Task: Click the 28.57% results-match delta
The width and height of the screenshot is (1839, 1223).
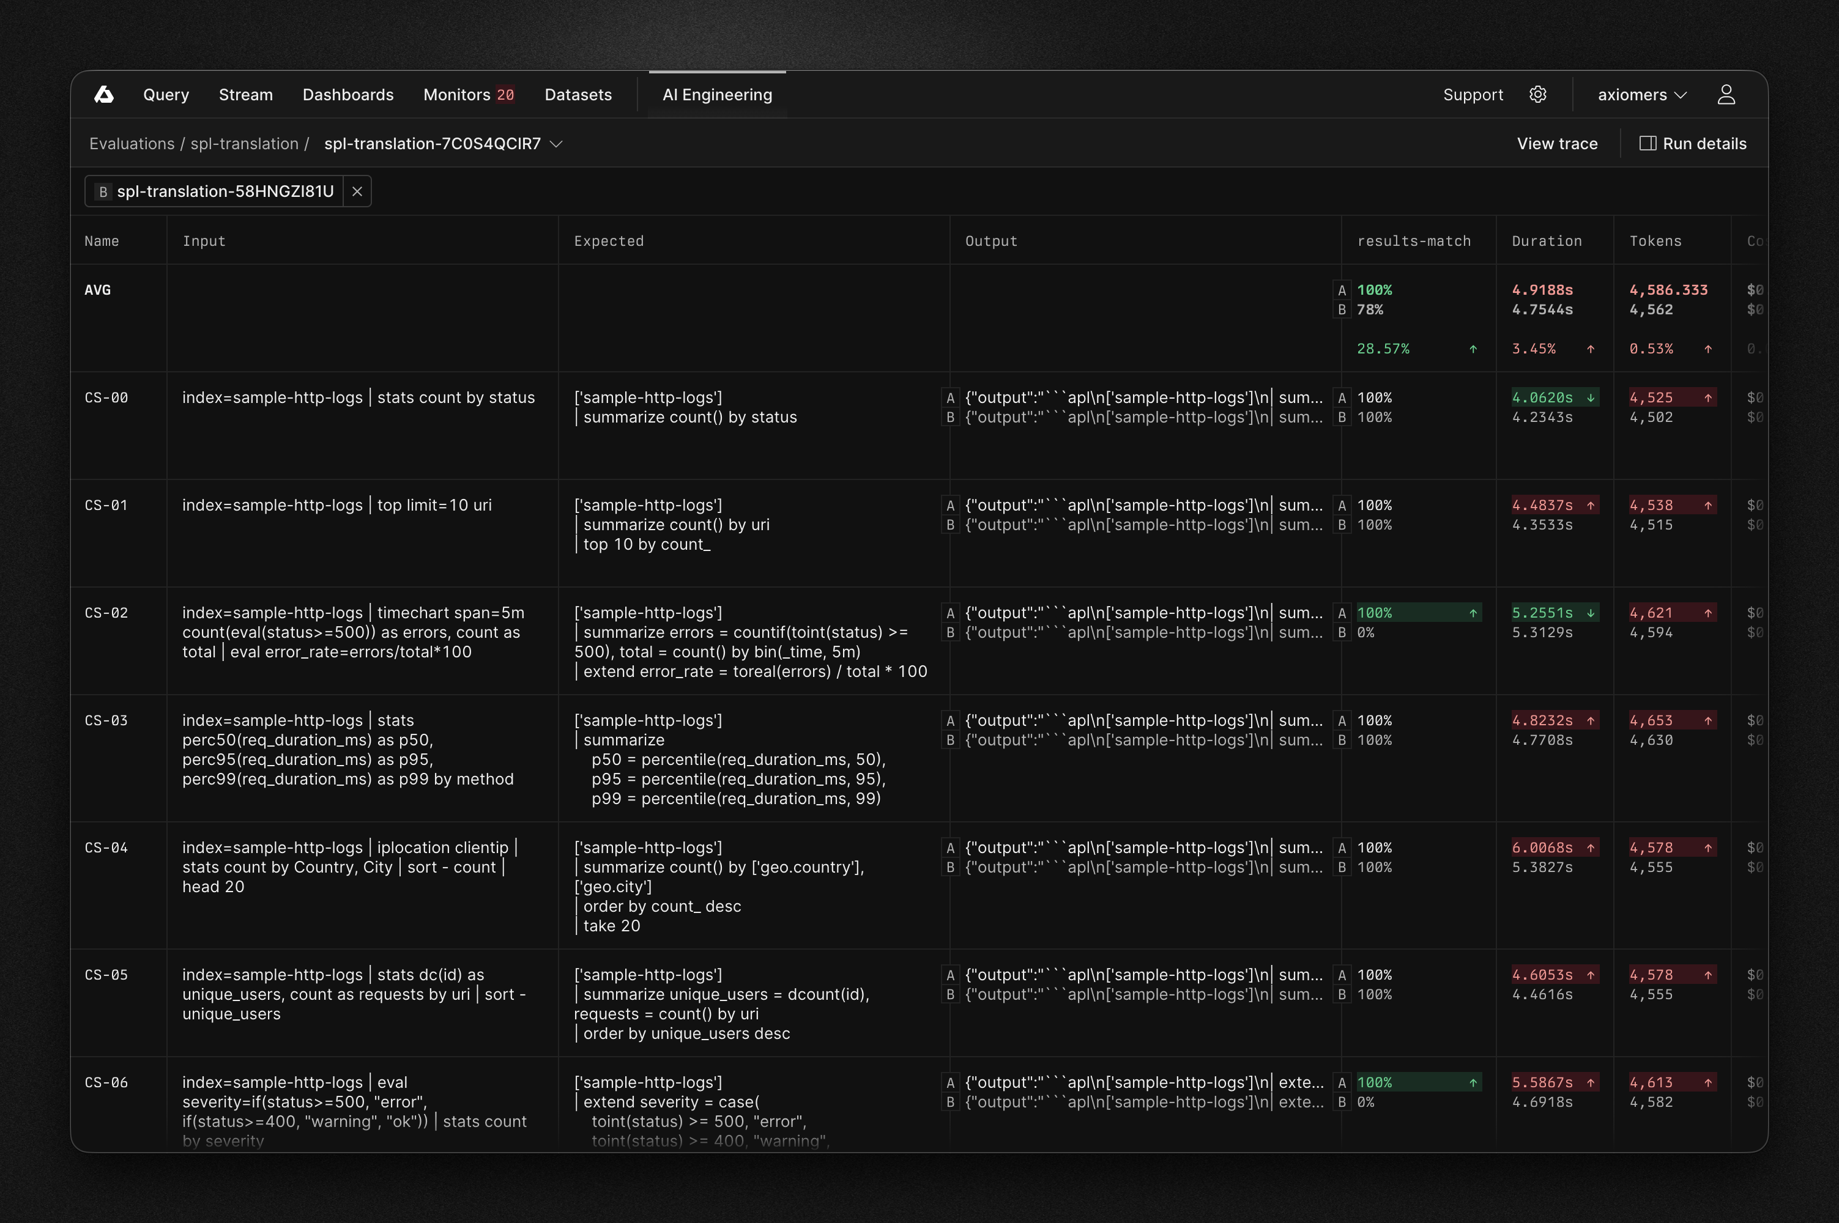Action: (x=1383, y=349)
